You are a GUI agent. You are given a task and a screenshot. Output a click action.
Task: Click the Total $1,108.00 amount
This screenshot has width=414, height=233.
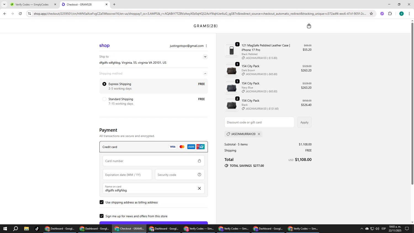303,160
